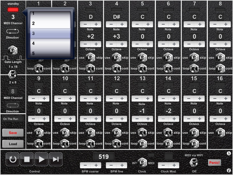Toggle the MIDI via WIFI switch
The width and height of the screenshot is (233, 175).
coord(194,163)
